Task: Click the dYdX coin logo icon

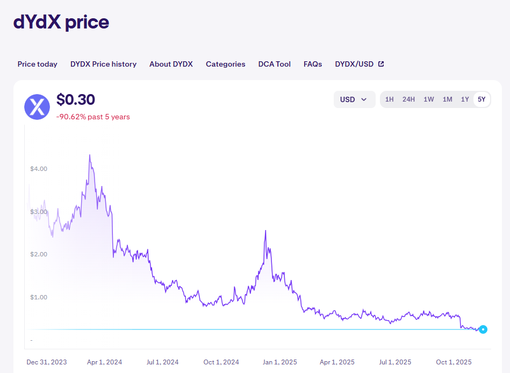Action: point(37,107)
